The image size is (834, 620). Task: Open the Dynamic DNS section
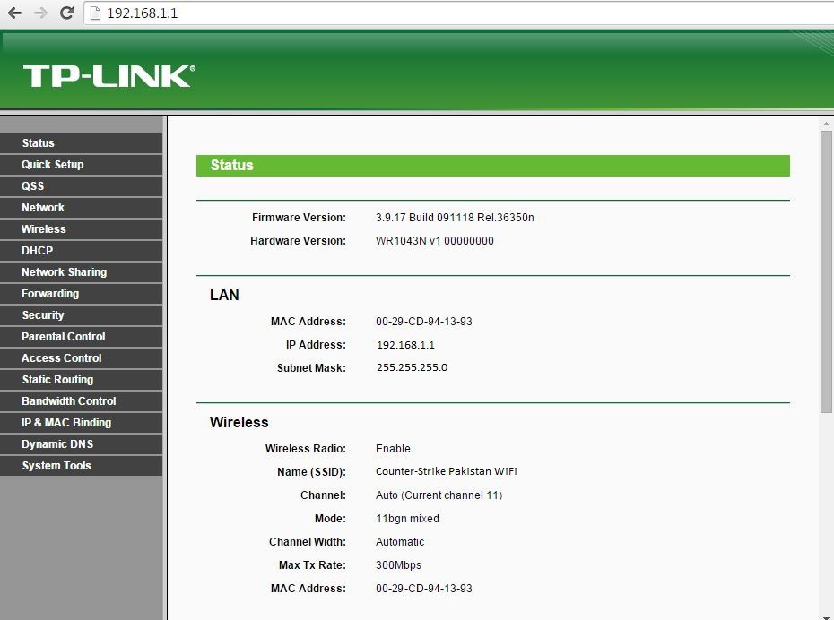coord(56,443)
